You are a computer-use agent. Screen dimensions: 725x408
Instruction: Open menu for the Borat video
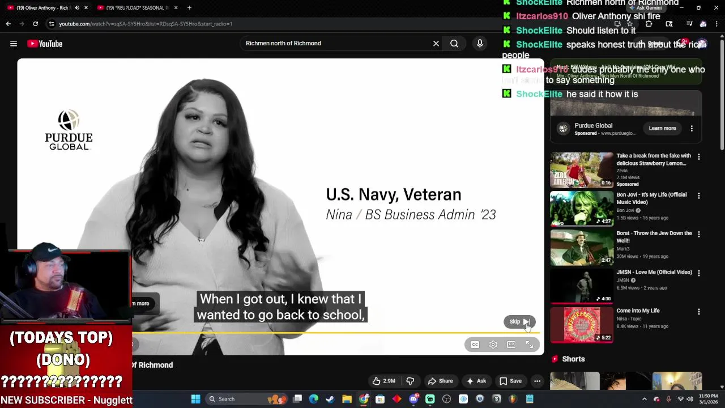698,234
